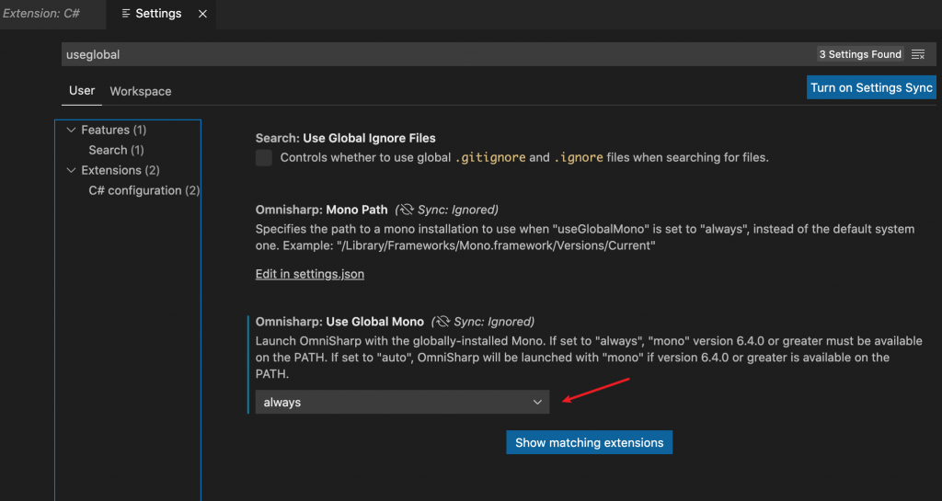
Task: Collapse the Features tree chevron
Action: 71,130
